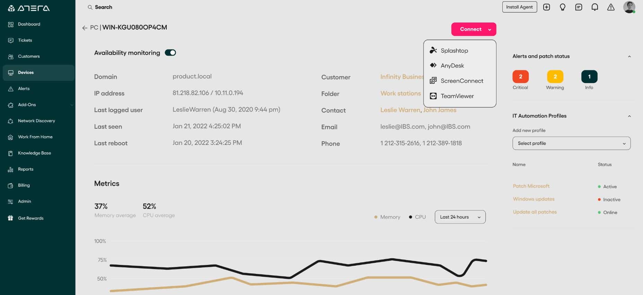This screenshot has width=643, height=295.
Task: Click the search magnifier icon
Action: [90, 7]
